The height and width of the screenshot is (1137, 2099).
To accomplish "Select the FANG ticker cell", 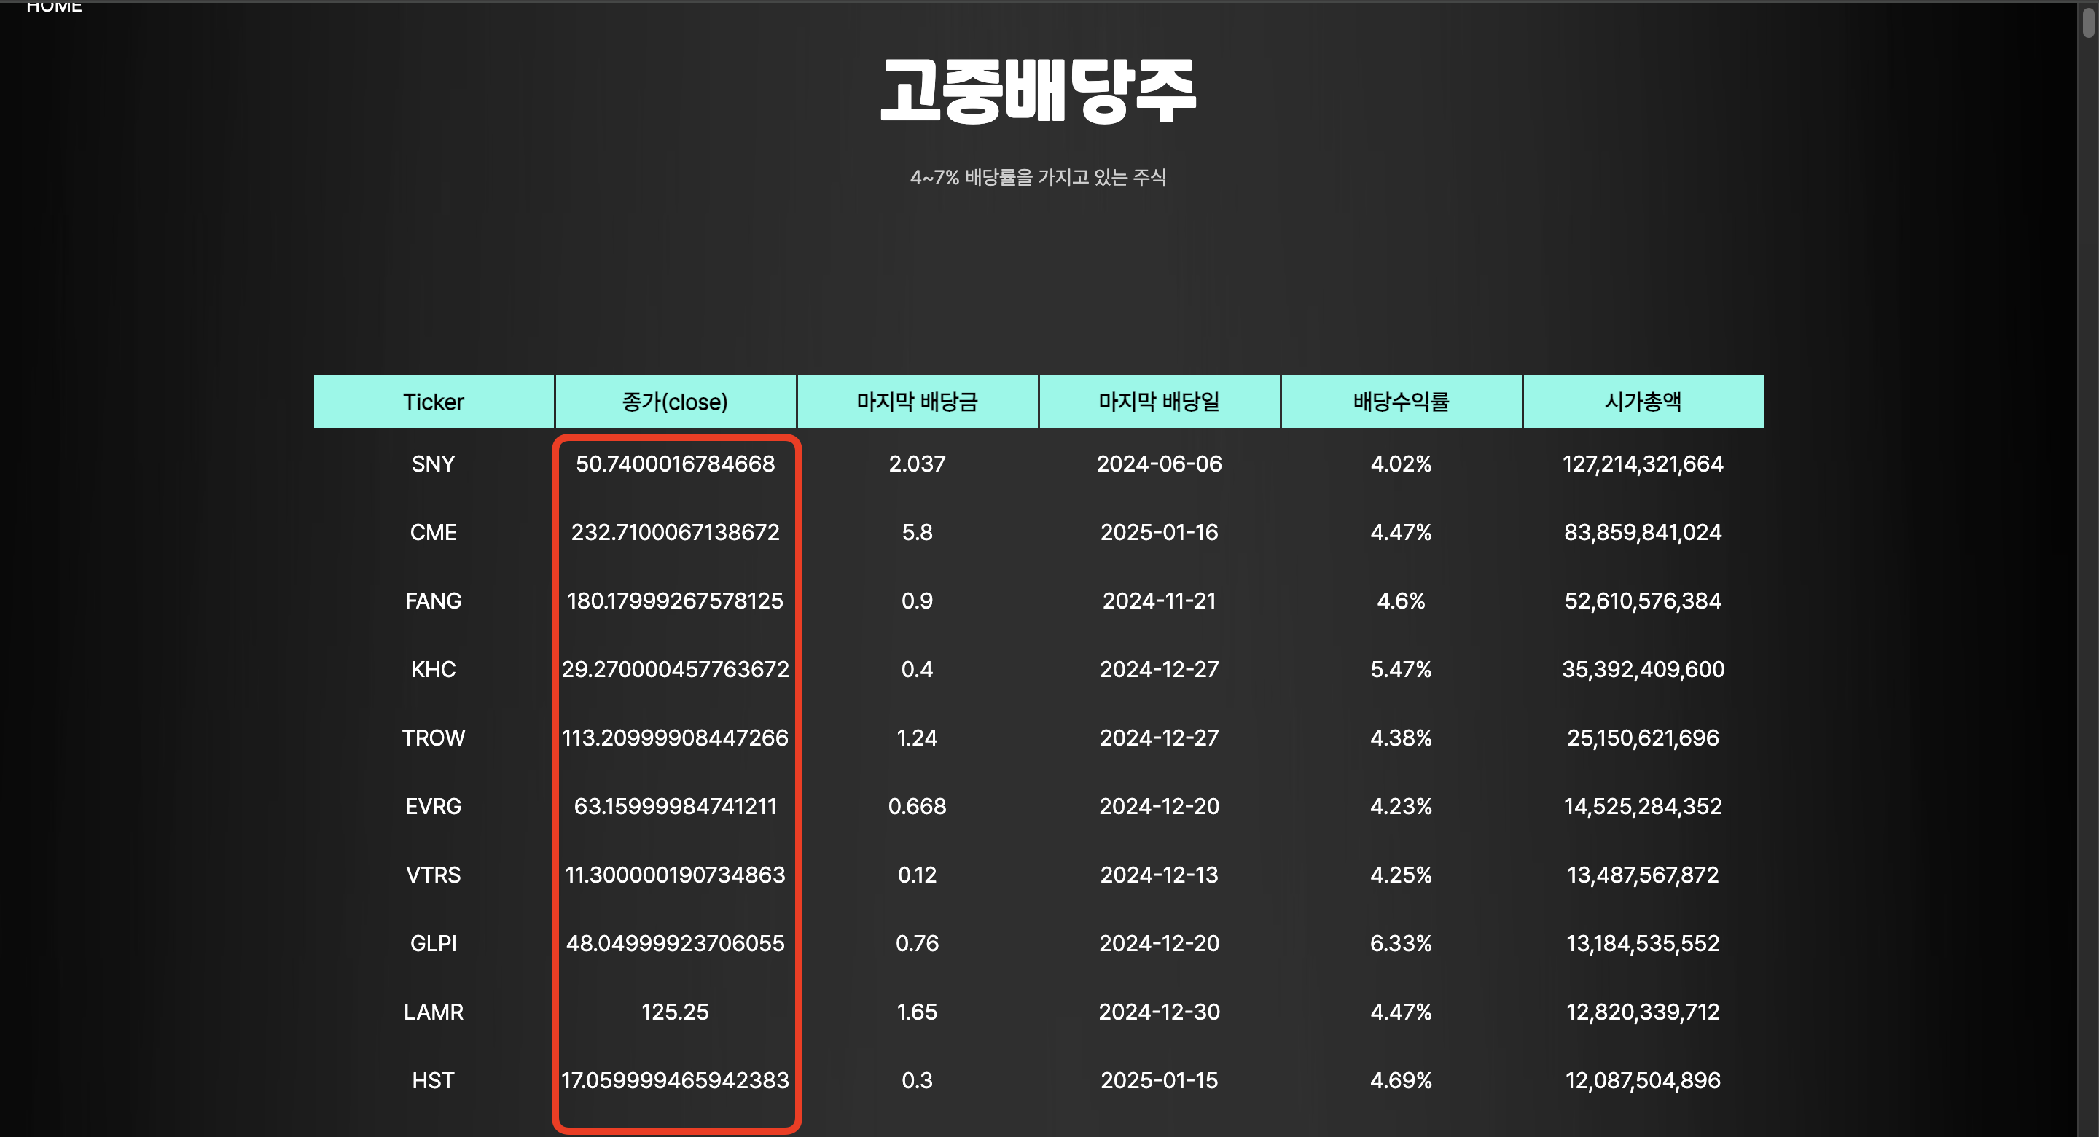I will (434, 601).
